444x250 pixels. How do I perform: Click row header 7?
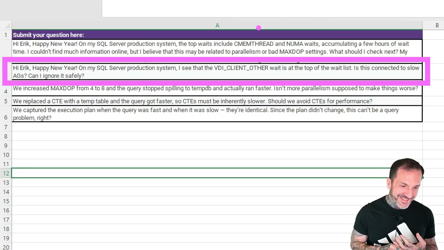click(6, 127)
